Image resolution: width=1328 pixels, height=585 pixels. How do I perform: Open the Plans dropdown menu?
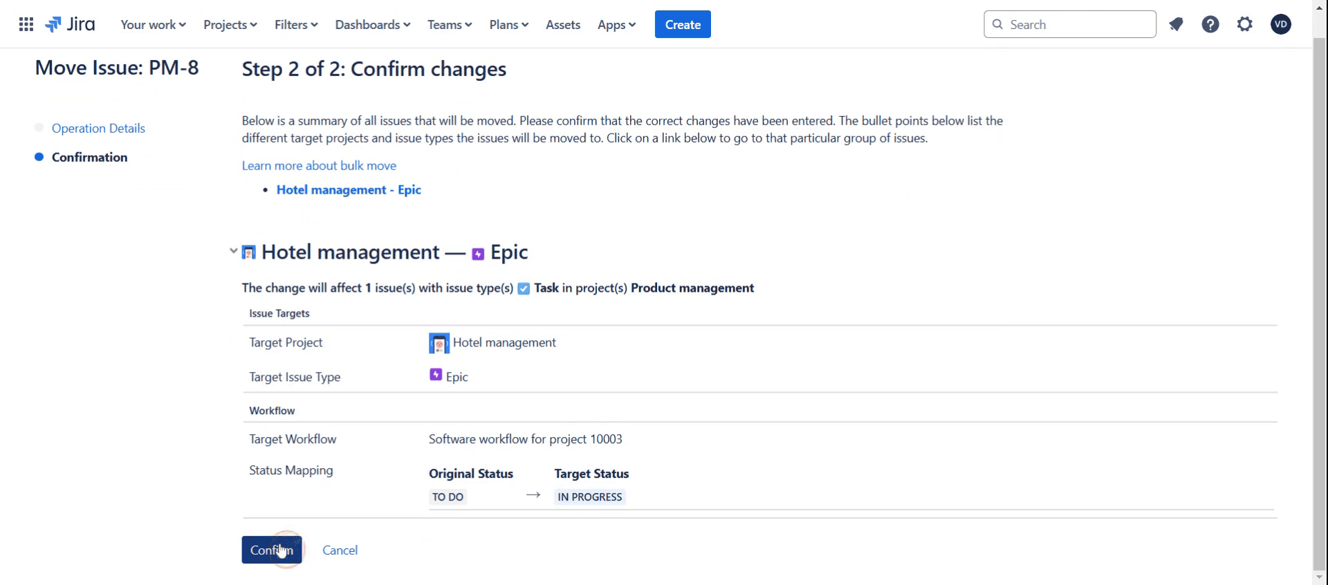tap(509, 25)
